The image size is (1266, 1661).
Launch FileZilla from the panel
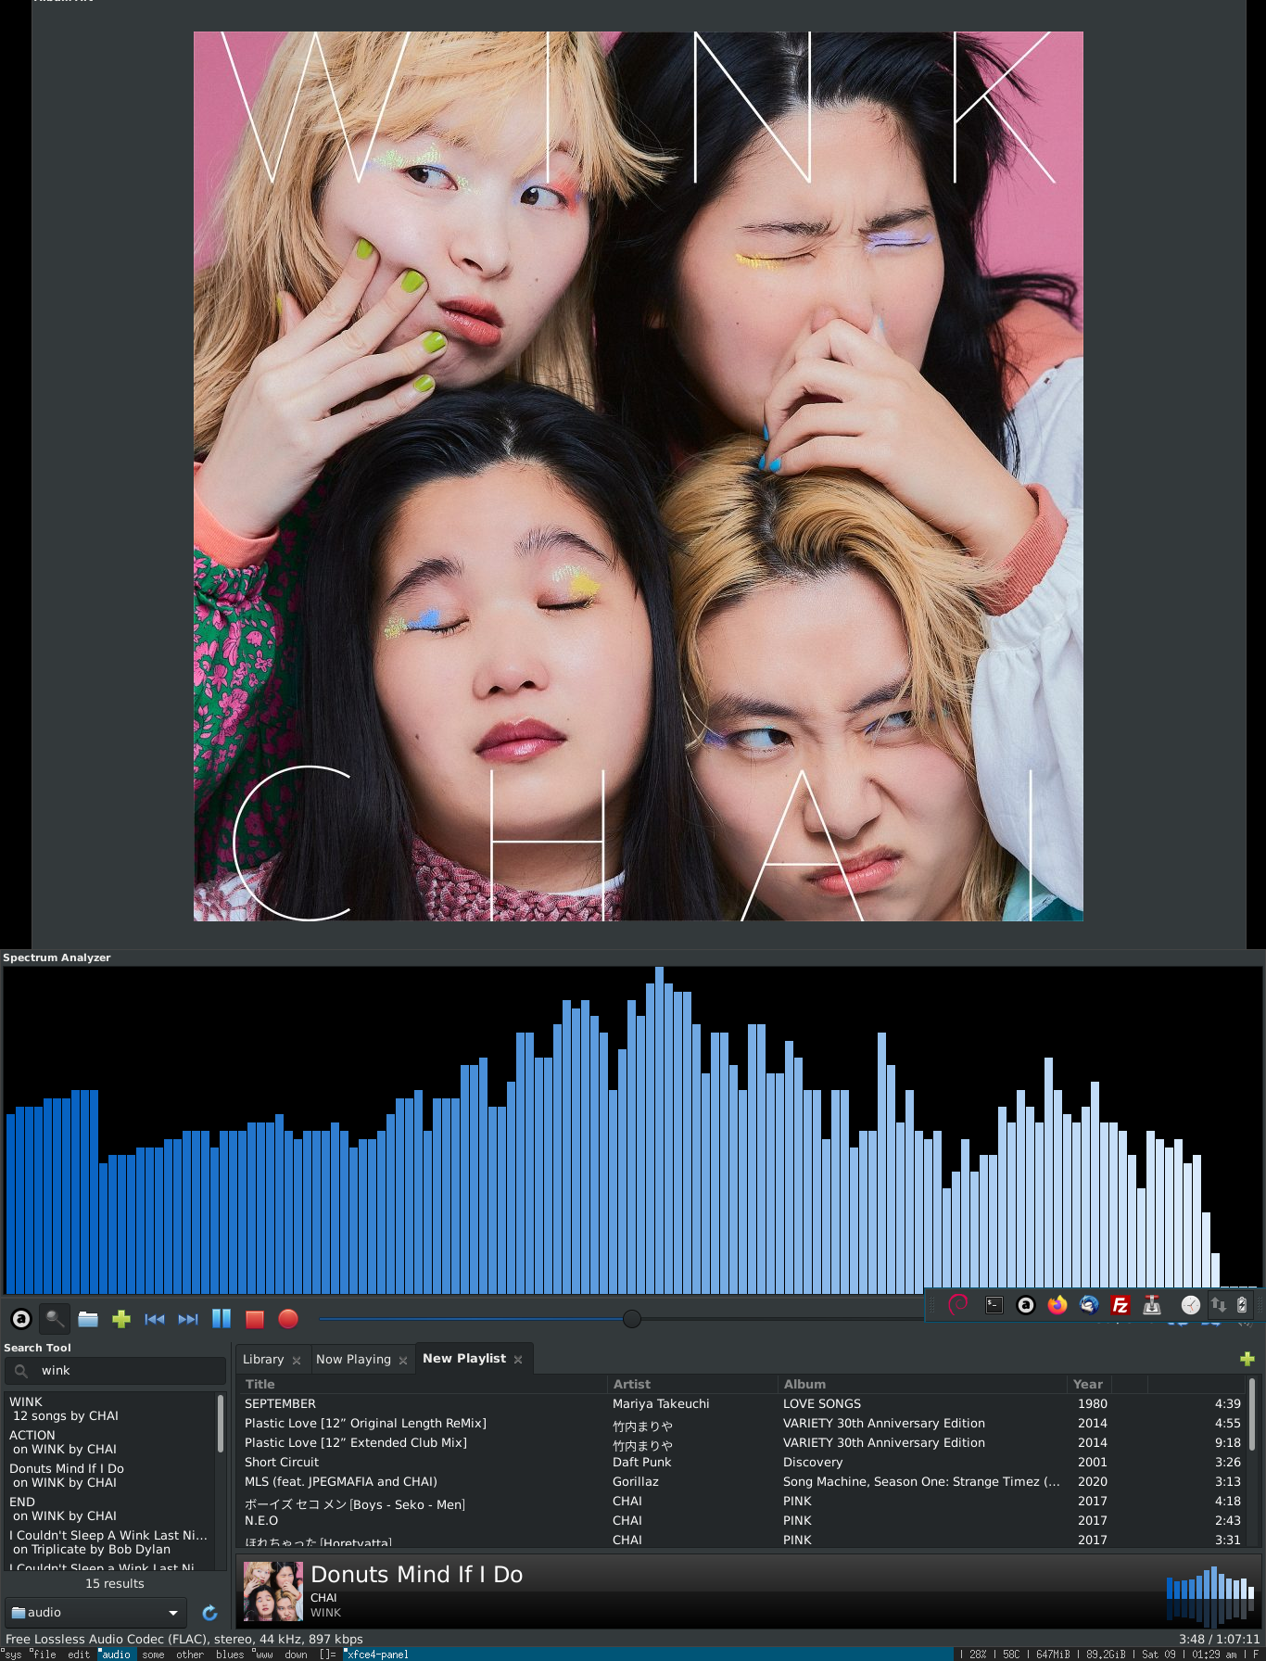(1120, 1305)
